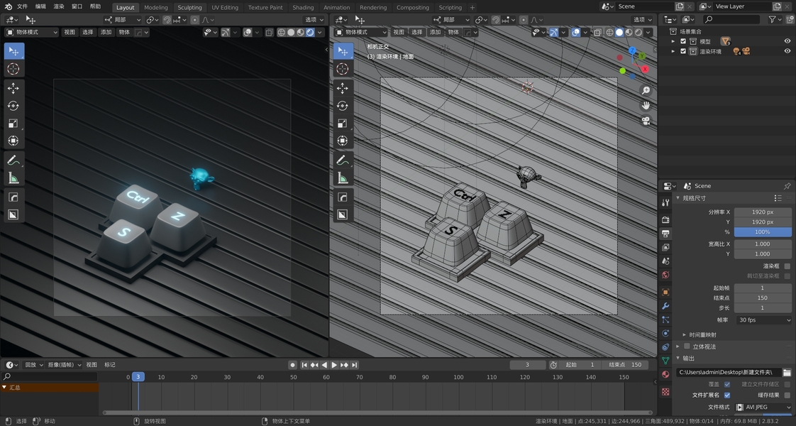Image resolution: width=796 pixels, height=426 pixels.
Task: Open the Texture checker properties tab
Action: [x=665, y=392]
